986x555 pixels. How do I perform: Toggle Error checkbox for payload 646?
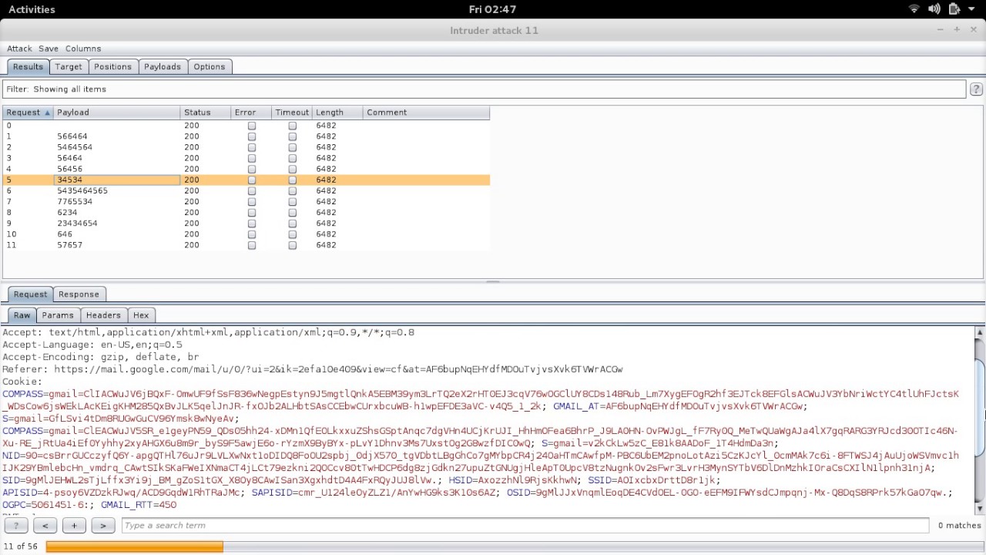click(x=251, y=234)
